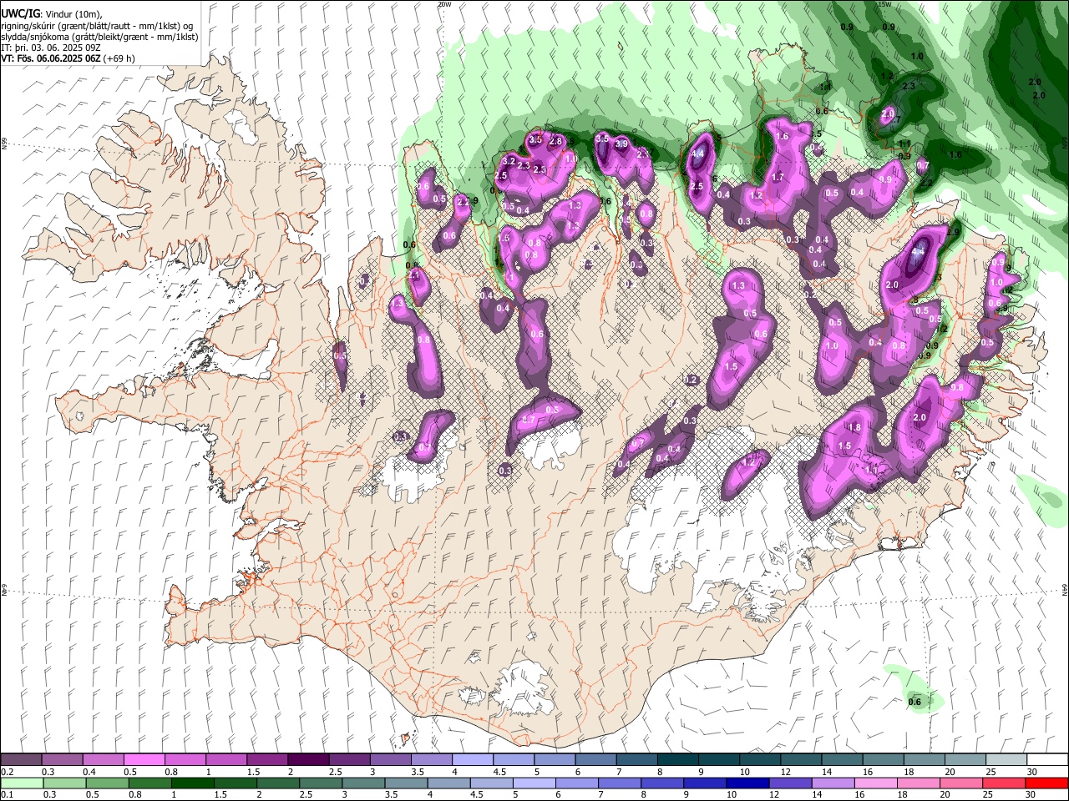Pick the palest green rain swatch labelled 0.1
This screenshot has height=801, width=1069.
coord(21,783)
